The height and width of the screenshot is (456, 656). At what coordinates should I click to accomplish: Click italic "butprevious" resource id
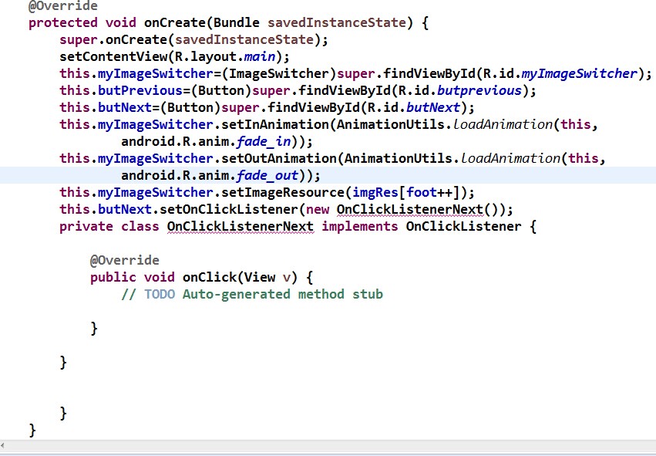(479, 90)
